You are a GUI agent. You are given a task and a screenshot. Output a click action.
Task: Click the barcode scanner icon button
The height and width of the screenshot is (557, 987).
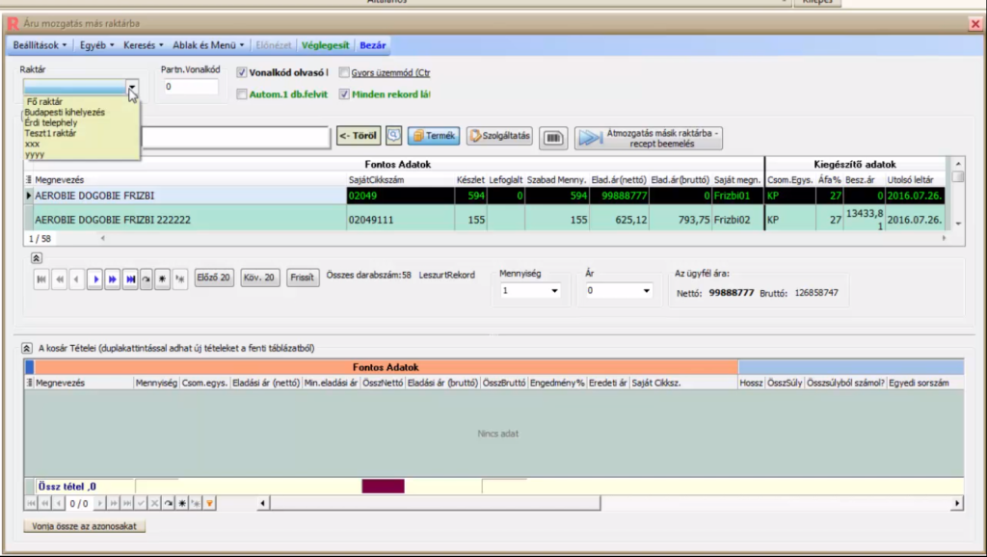pyautogui.click(x=553, y=137)
